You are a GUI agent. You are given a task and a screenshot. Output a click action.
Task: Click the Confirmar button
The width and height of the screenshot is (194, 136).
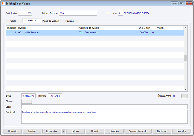click(162, 131)
